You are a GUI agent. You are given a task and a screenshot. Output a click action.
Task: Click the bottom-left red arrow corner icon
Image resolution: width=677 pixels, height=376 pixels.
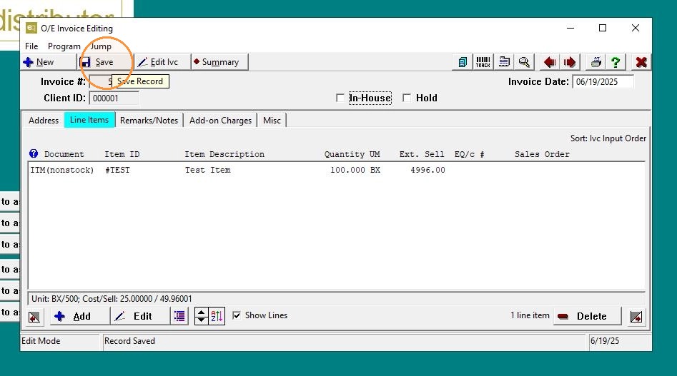click(34, 317)
